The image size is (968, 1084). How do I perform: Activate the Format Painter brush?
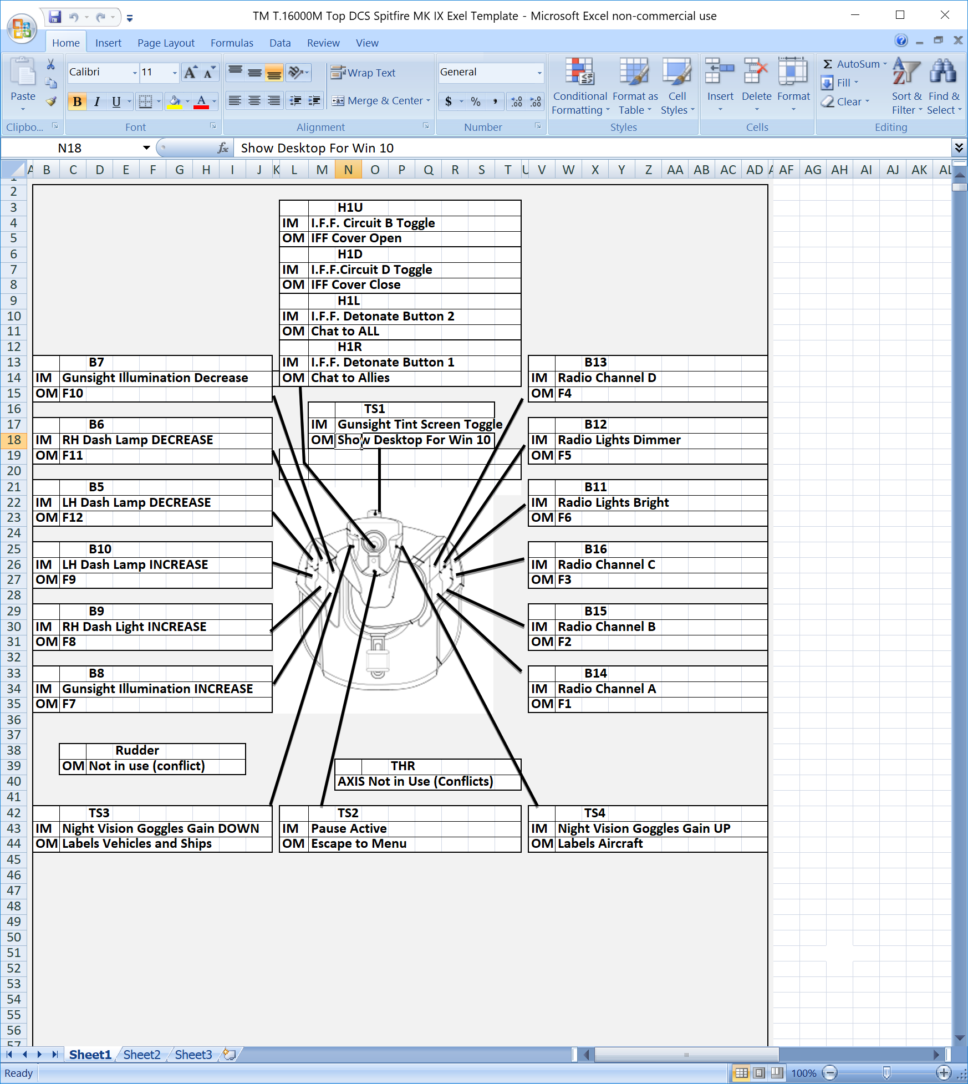click(x=51, y=101)
